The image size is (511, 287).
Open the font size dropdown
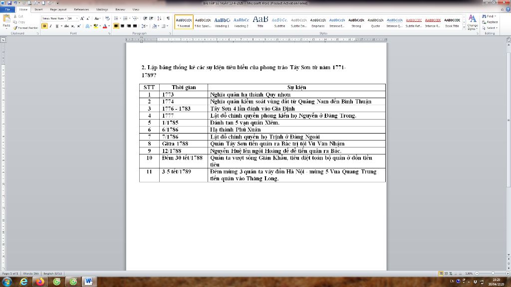tap(77, 18)
